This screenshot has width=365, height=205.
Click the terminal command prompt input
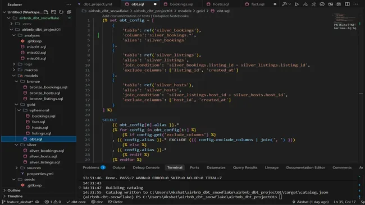pos(281,197)
